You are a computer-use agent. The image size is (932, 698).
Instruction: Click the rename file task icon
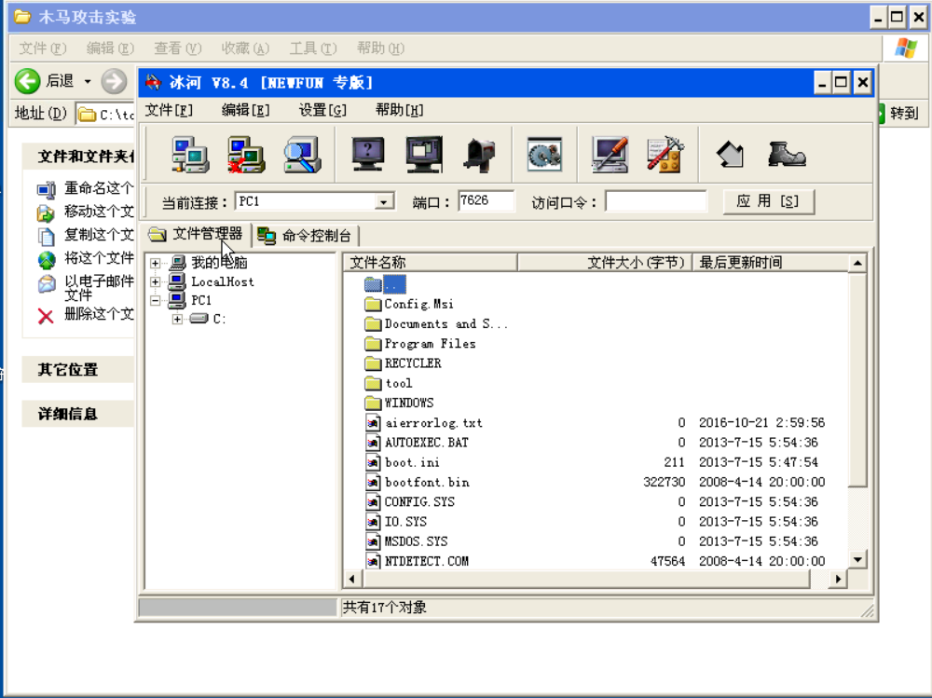[47, 190]
